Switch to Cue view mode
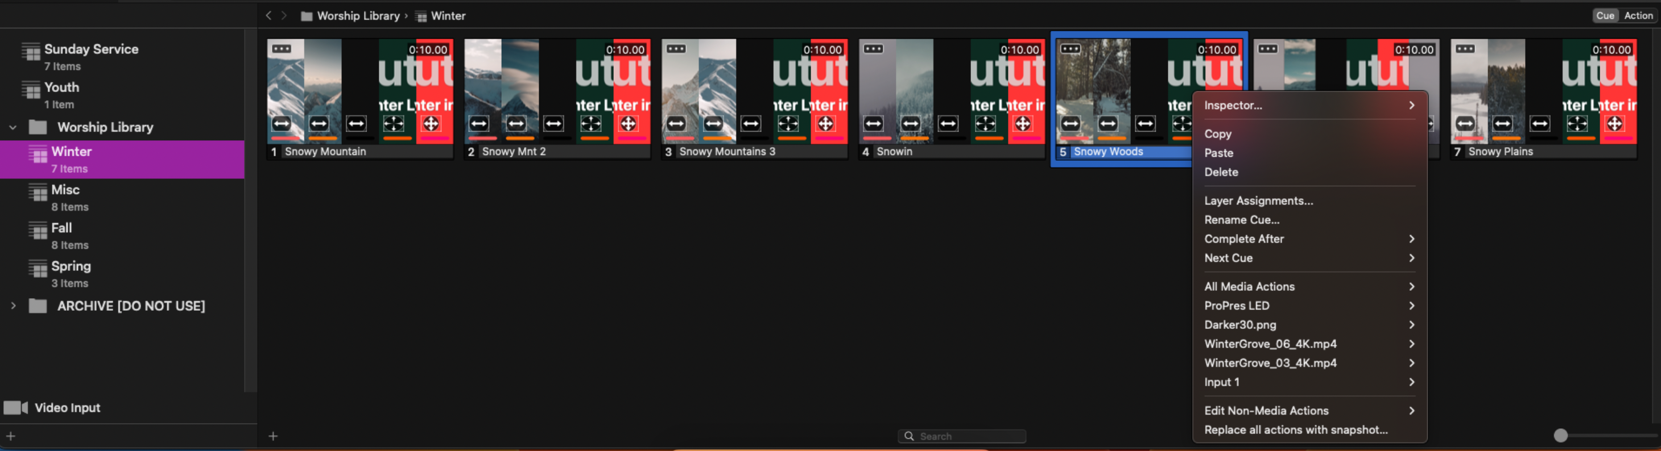The image size is (1661, 451). point(1605,15)
